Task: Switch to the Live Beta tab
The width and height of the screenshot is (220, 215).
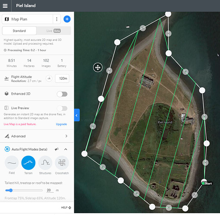Action: tap(54, 31)
